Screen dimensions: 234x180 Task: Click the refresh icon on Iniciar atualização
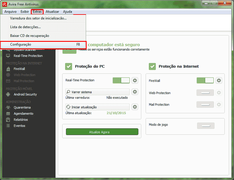(x=68, y=107)
